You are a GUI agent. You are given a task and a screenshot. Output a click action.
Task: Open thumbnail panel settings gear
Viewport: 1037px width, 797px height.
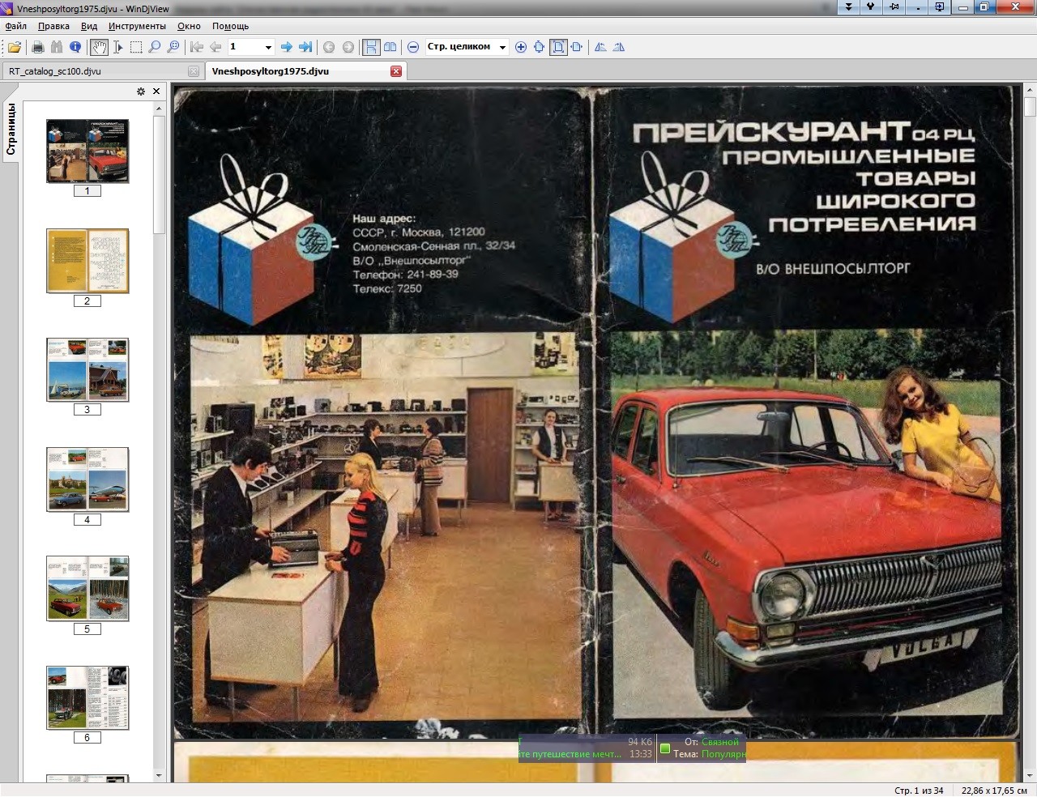[141, 91]
